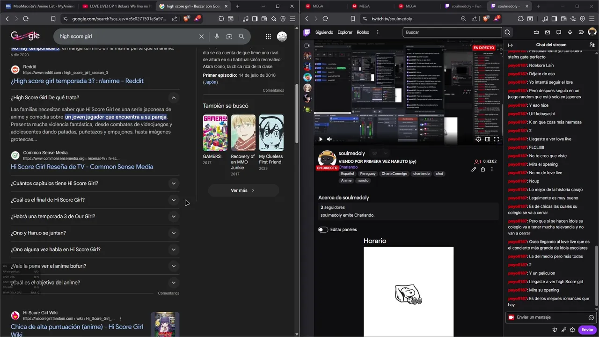This screenshot has width=599, height=337.
Task: Click the naruto stream tag
Action: tap(363, 180)
